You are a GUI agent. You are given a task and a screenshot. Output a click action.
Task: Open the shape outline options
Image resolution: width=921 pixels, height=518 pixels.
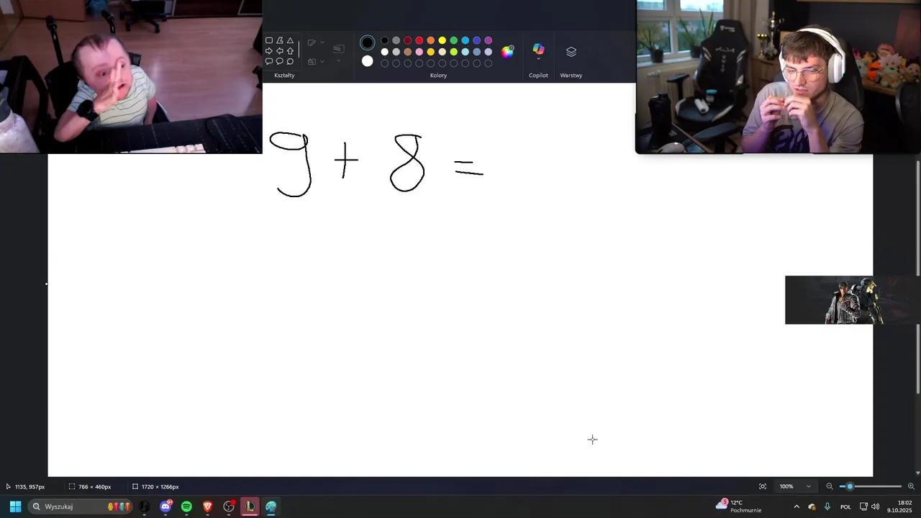click(x=316, y=43)
